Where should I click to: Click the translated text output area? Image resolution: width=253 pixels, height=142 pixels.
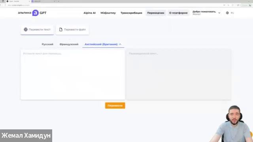point(179,75)
